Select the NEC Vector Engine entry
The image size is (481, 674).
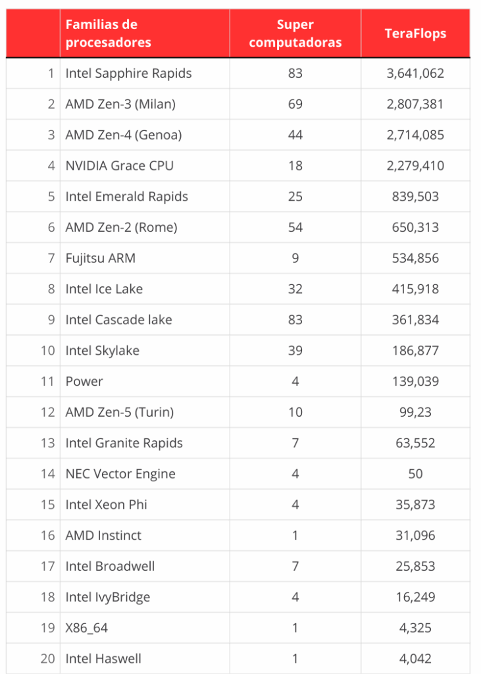[120, 474]
